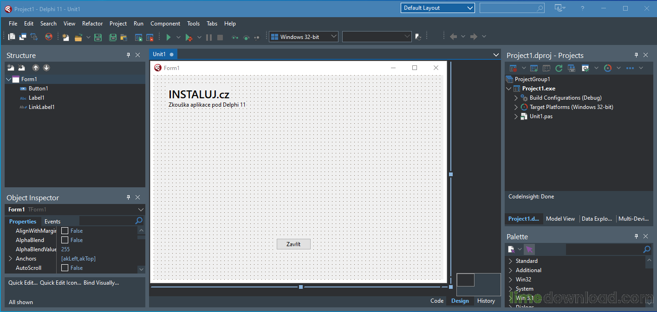Click the three-dots icon in Projects toolbar
Screen dimensions: 657x312
tap(630, 68)
